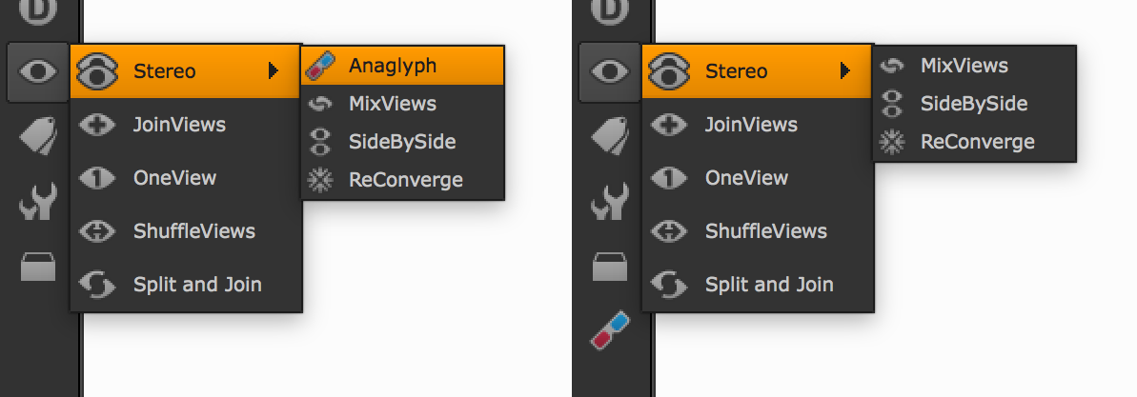Select Anaglyph in the Stereo submenu
Screen dimensions: 1137x397
[x=392, y=66]
